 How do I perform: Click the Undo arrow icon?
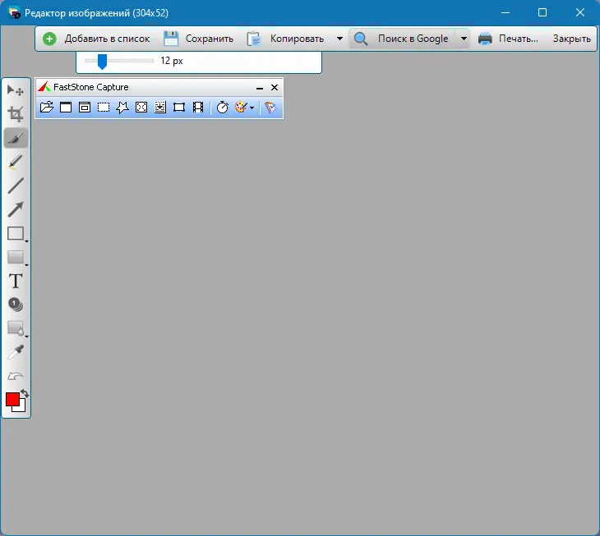[x=16, y=376]
